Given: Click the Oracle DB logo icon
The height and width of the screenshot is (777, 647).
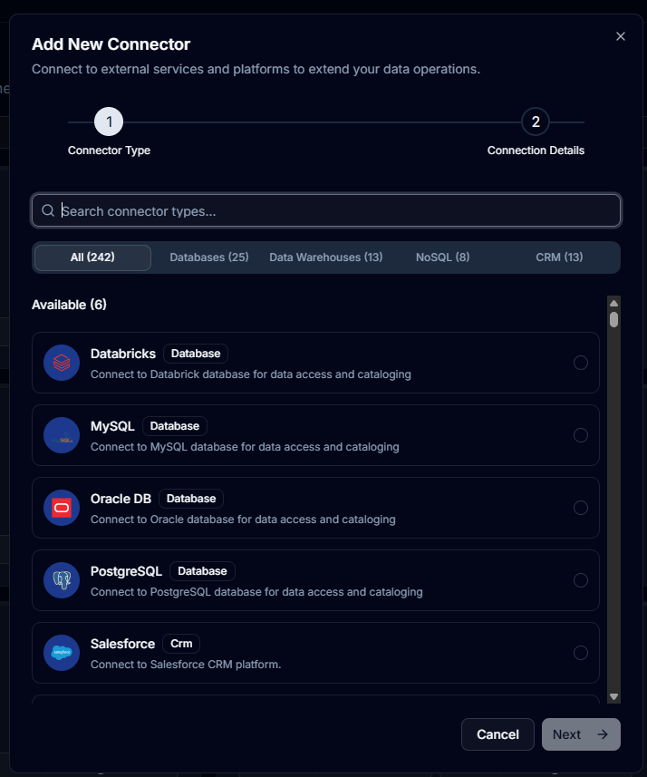Looking at the screenshot, I should point(62,508).
